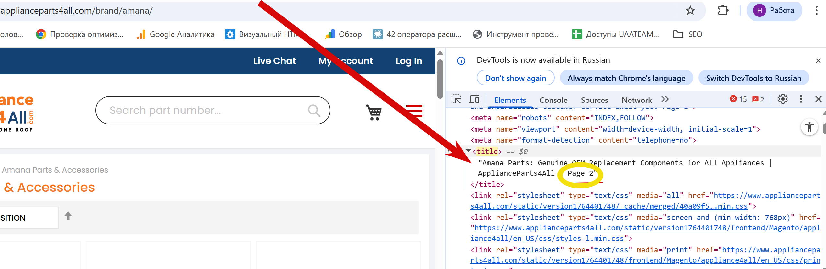Open the DevTools three-dot customize menu
The image size is (826, 269).
[801, 99]
